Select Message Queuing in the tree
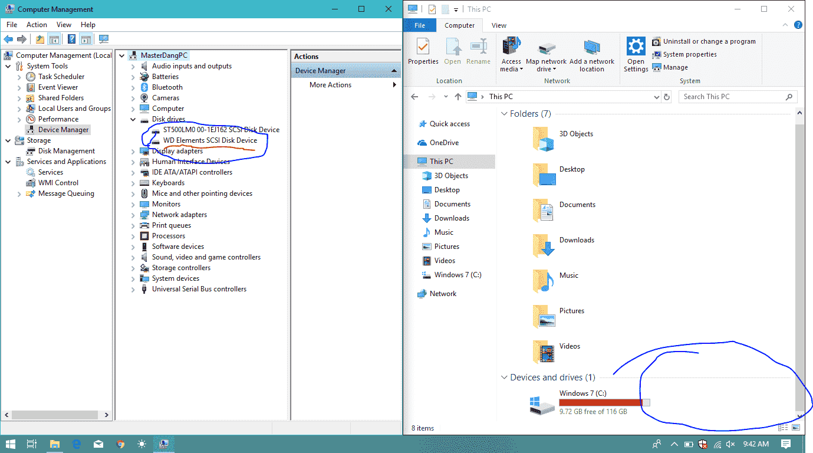Screen dimensions: 813x453 coord(66,193)
